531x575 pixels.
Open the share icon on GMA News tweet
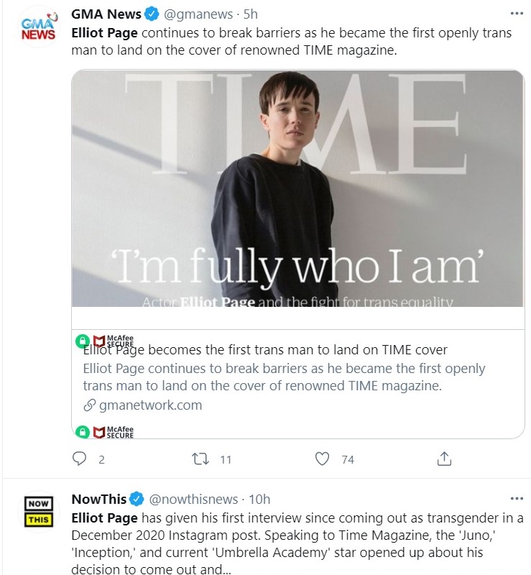tap(444, 459)
